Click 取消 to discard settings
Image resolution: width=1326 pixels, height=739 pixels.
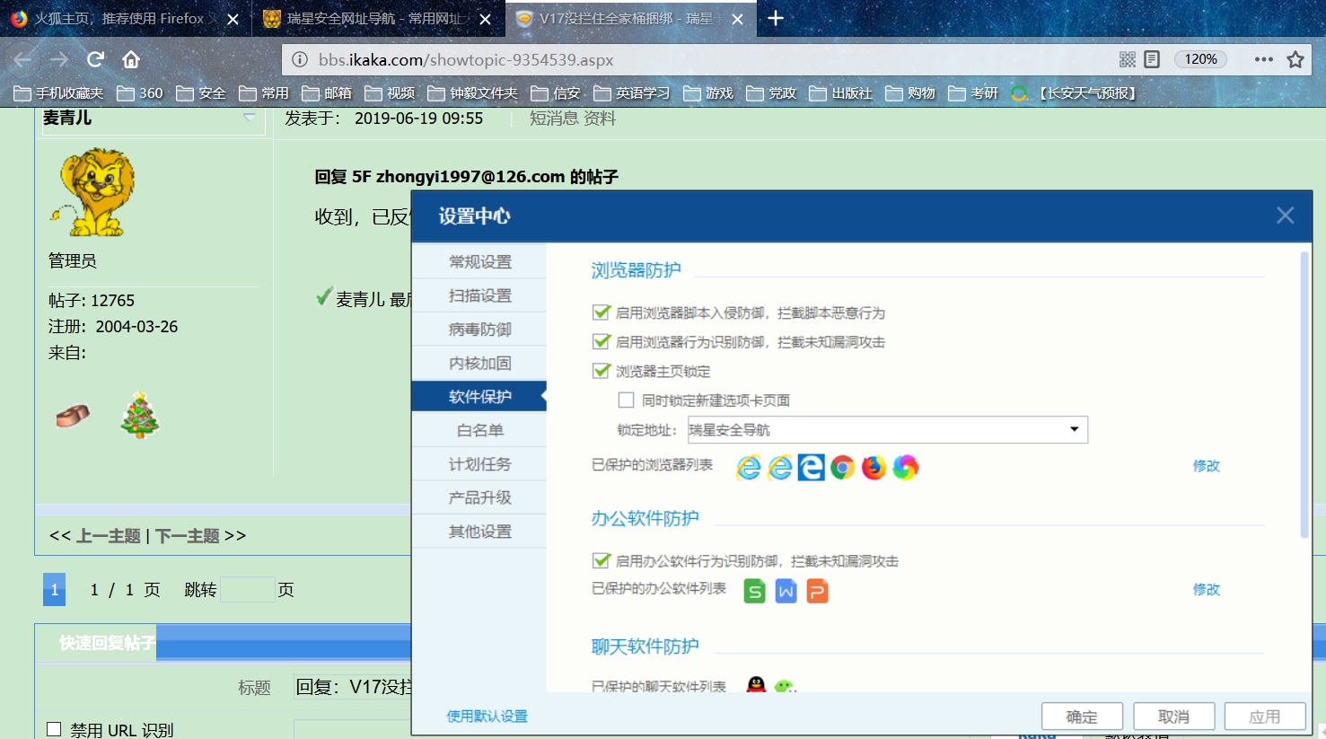pos(1173,717)
